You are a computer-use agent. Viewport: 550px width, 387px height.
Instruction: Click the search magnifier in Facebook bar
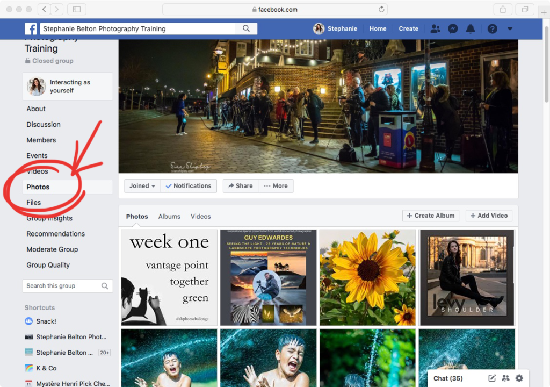pyautogui.click(x=246, y=28)
